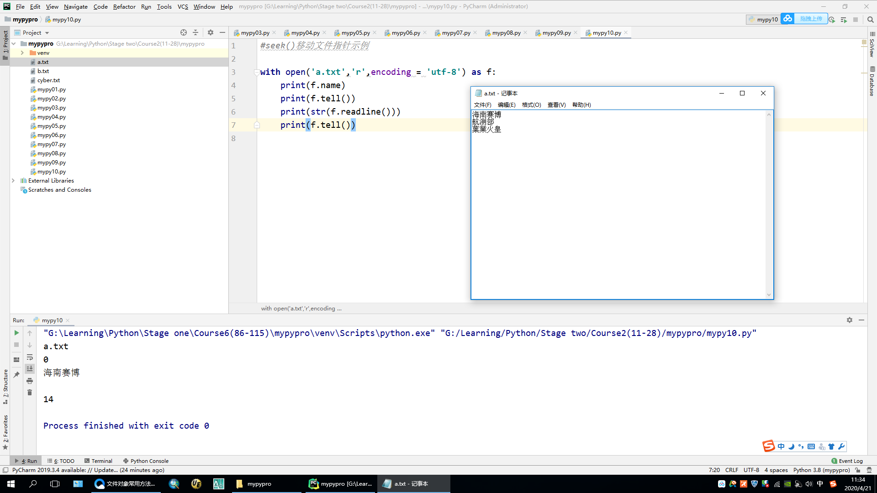
Task: Switch to the mypy07.py editor tab
Action: [456, 33]
